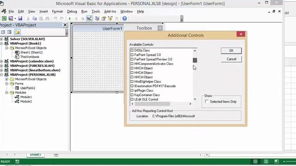Expand VBAProject (FUNCRES.XLAM) node
This screenshot has width=296, height=166.
click(1, 65)
